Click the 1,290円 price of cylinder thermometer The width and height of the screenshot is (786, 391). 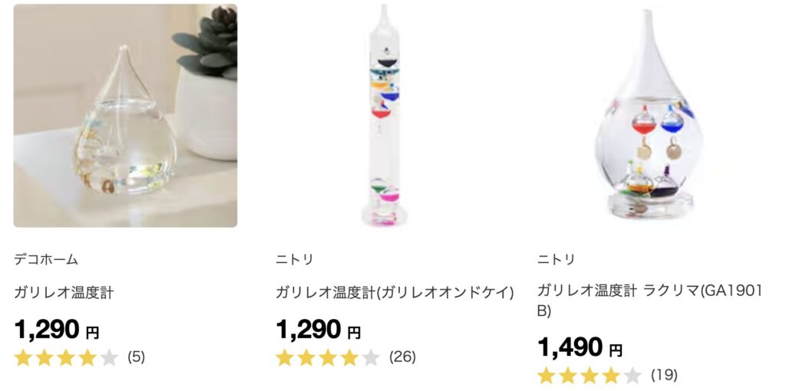[x=319, y=330]
